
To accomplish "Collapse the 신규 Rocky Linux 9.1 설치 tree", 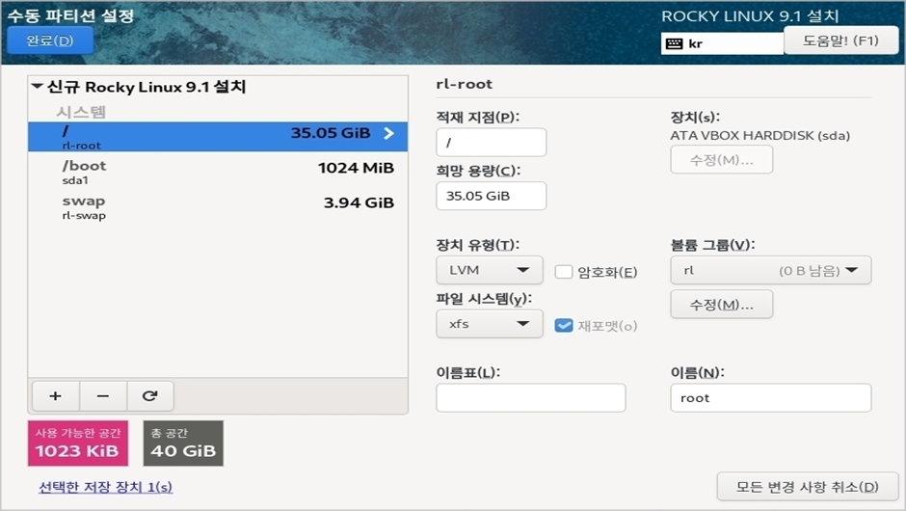I will pos(38,87).
